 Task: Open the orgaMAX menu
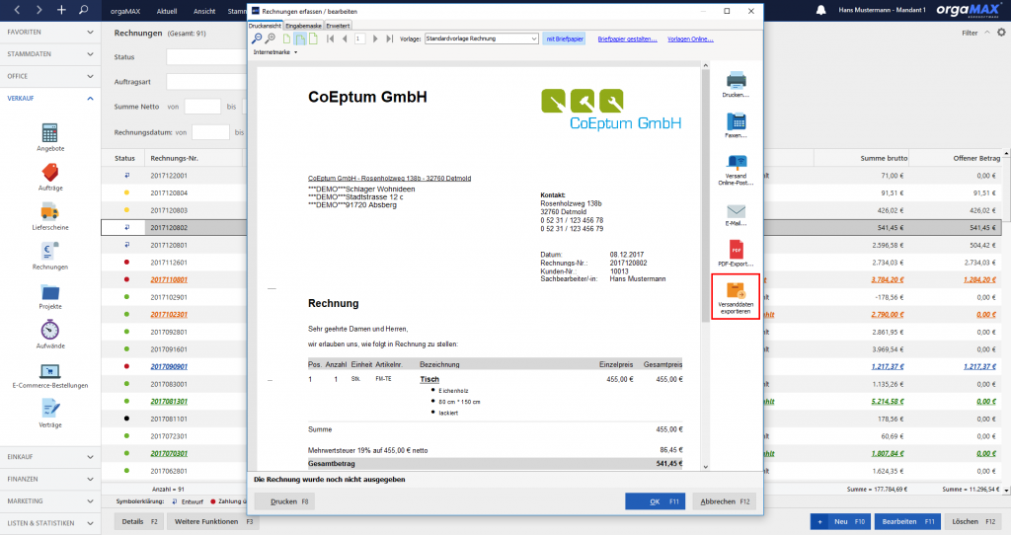coord(125,11)
